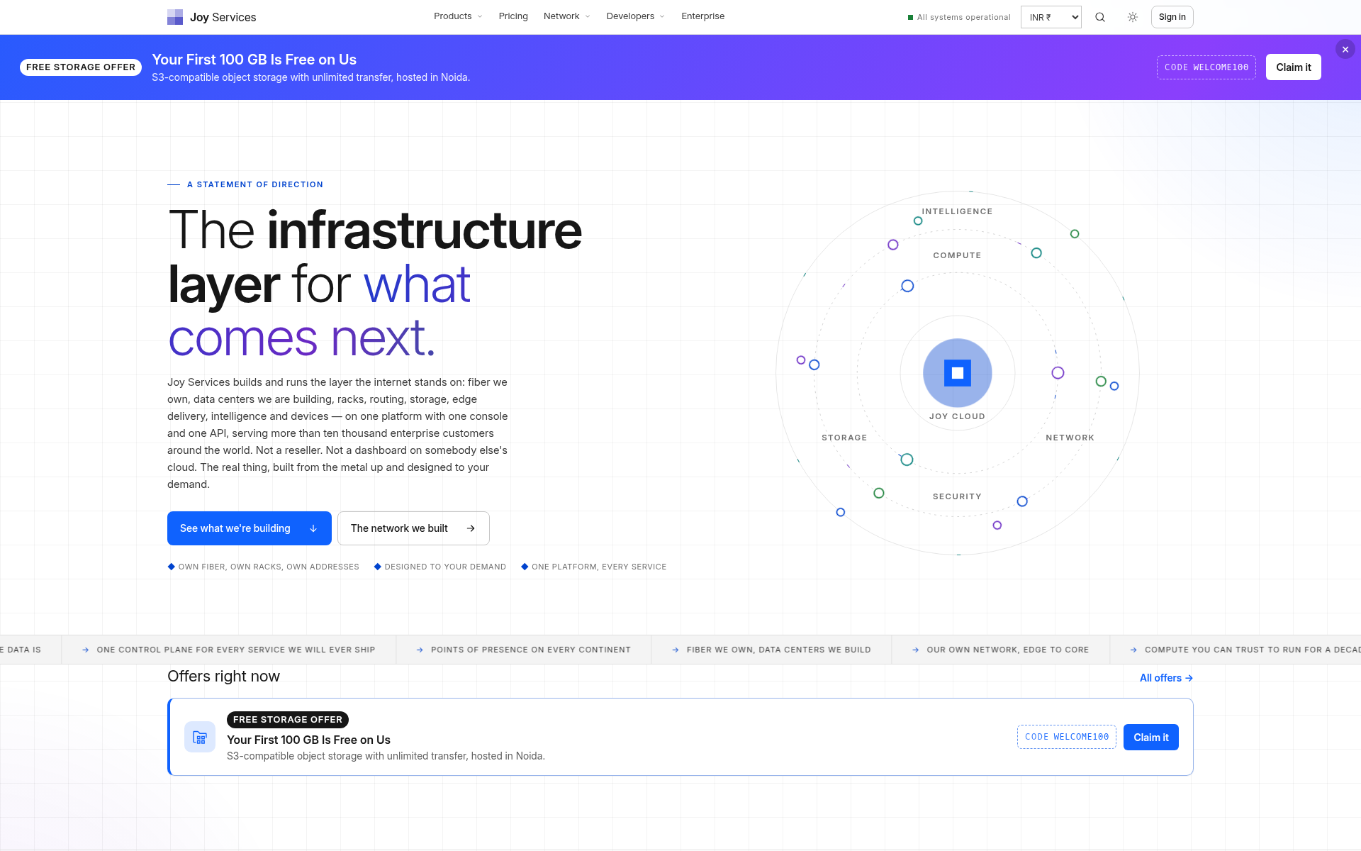
Task: Select the NETWORK orbit label
Action: [1070, 438]
